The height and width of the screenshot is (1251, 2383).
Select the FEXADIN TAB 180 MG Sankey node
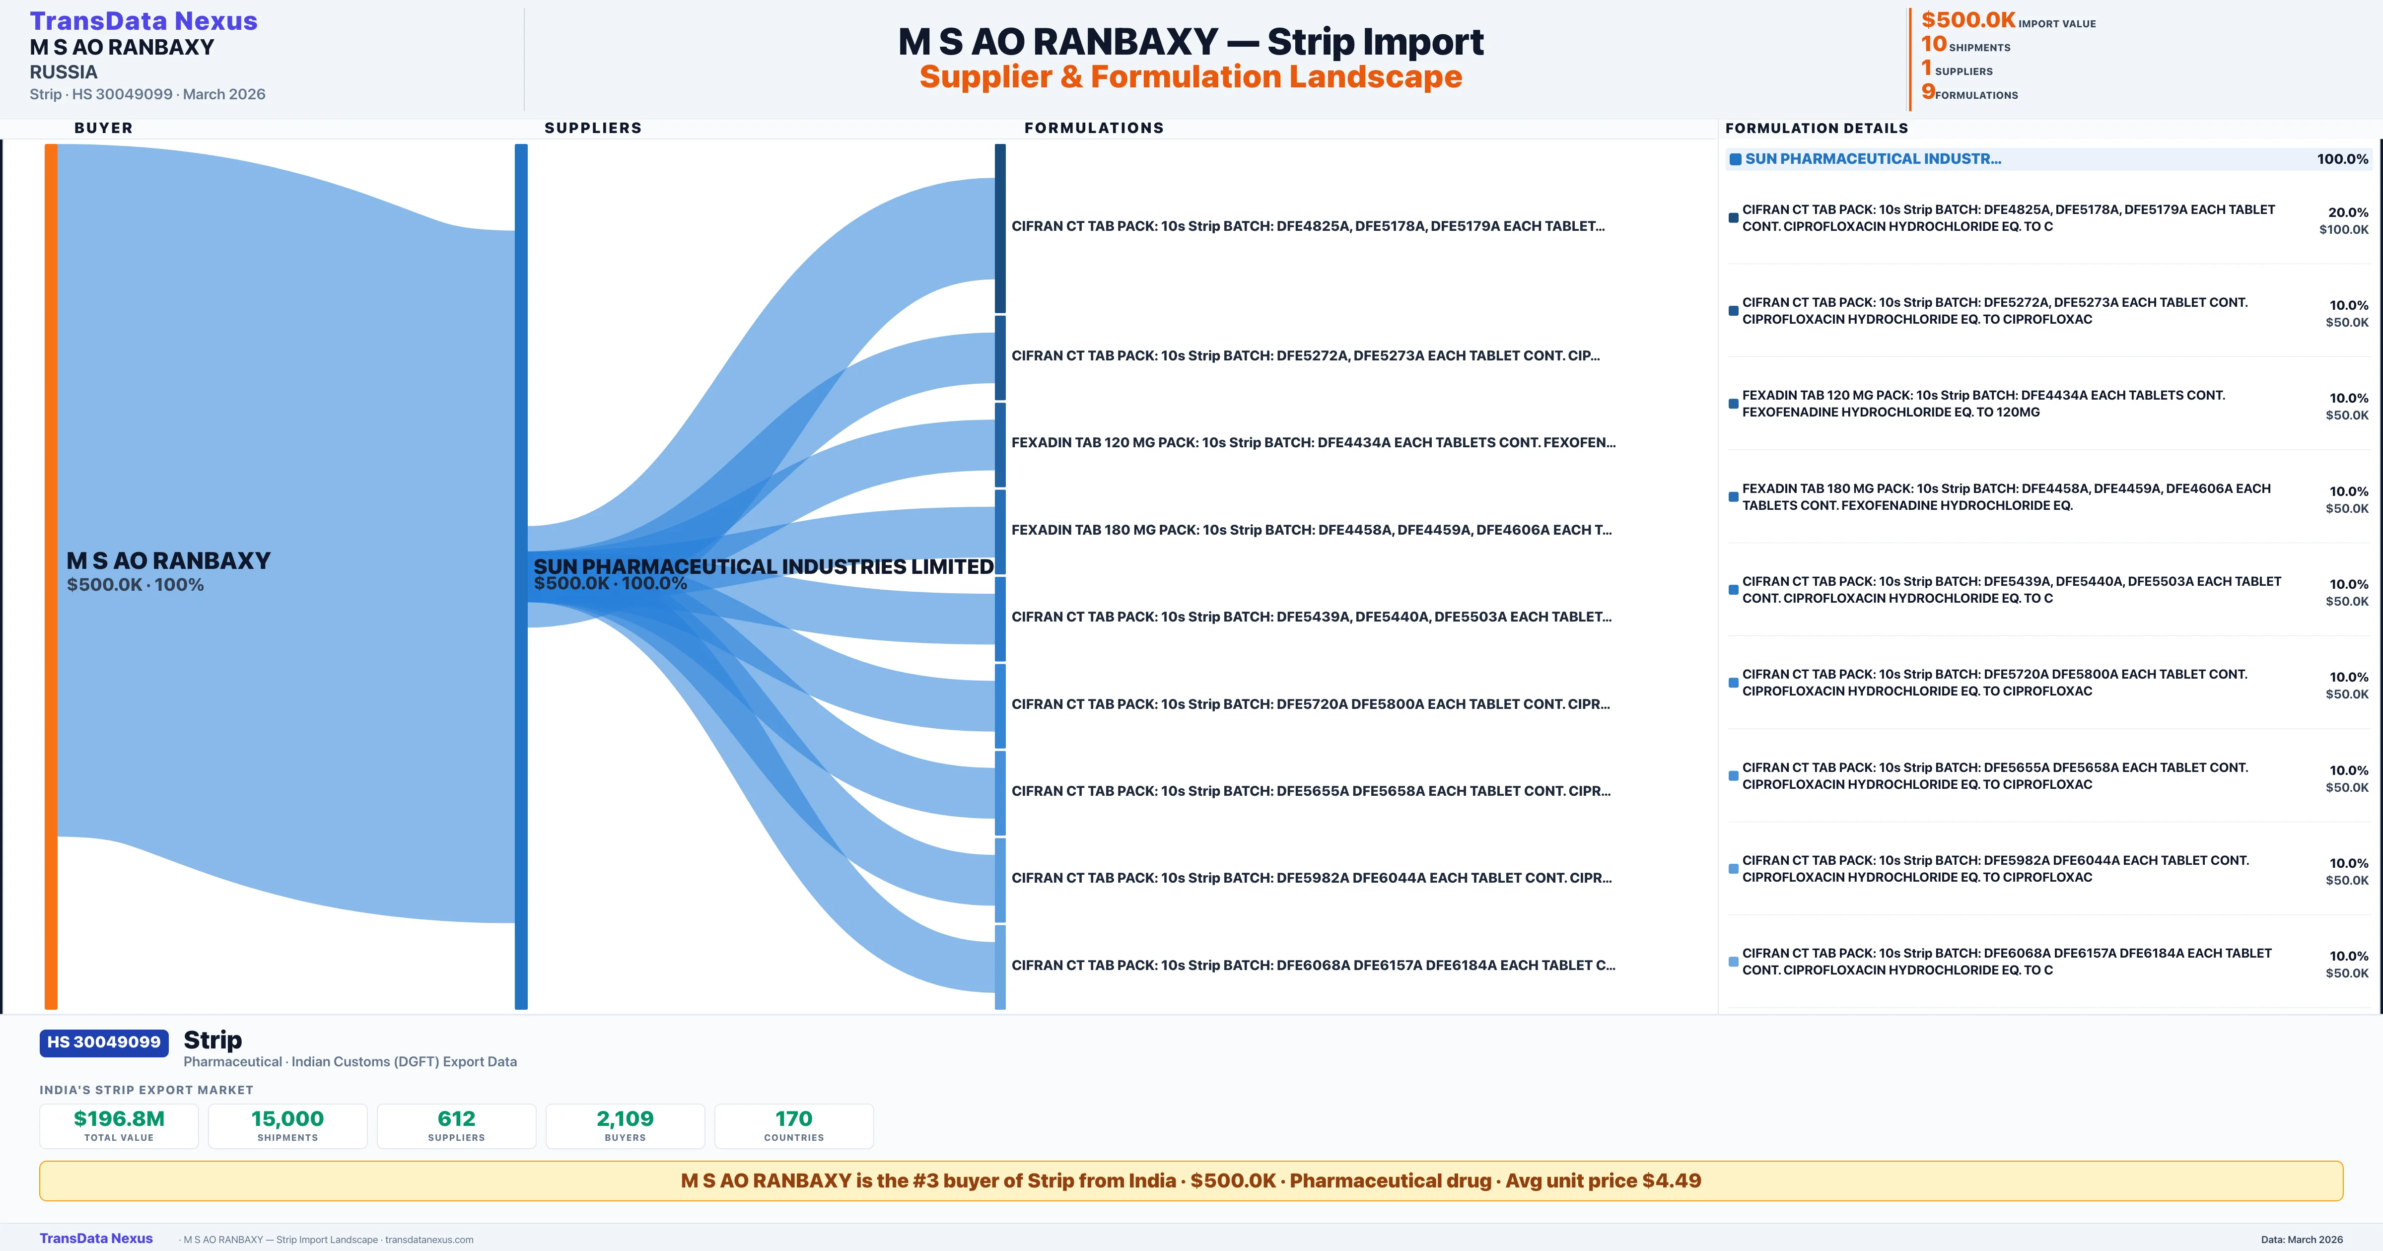click(1000, 531)
